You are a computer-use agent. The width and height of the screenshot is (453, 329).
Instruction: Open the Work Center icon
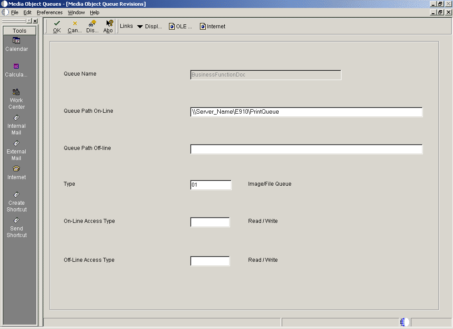16,92
